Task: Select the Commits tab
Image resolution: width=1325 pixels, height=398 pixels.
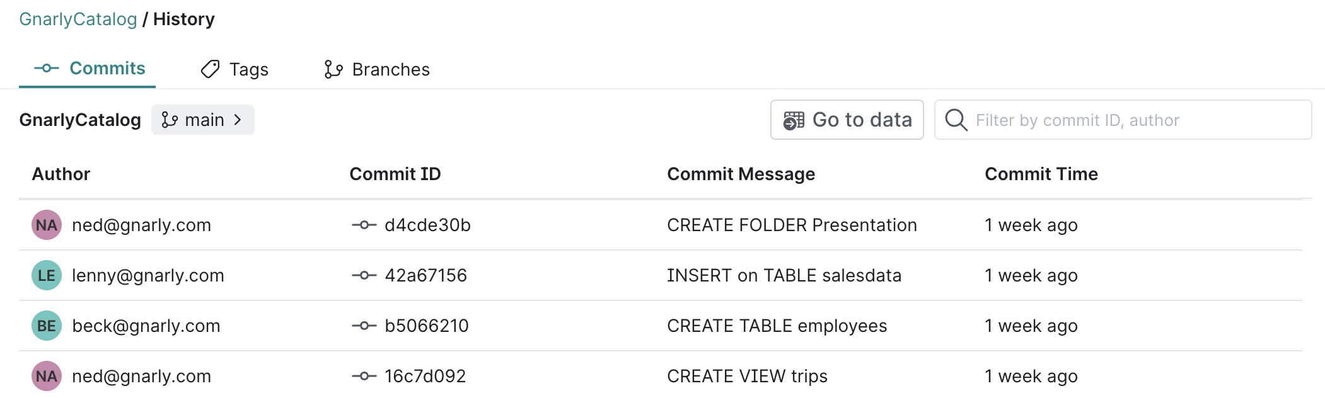Action: pos(90,69)
